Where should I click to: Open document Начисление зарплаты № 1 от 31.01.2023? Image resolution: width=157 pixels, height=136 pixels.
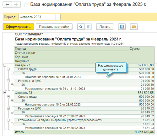pos(53,77)
